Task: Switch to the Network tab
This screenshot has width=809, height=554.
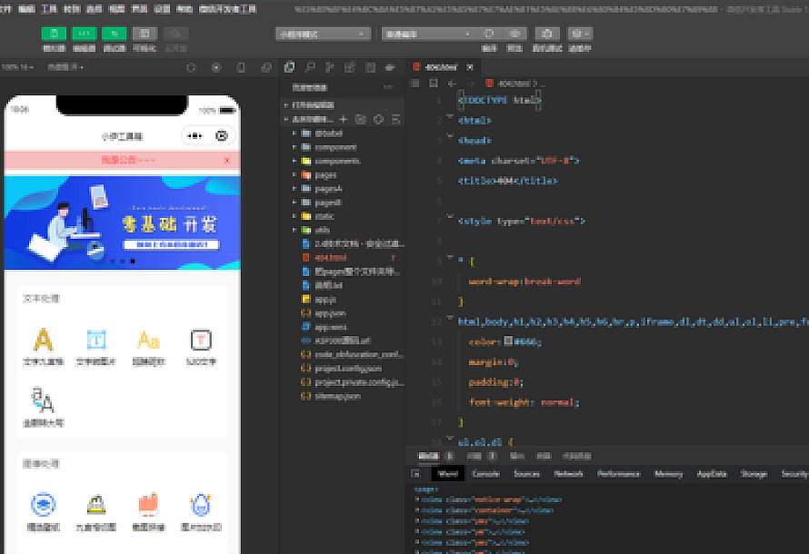Action: (x=568, y=473)
